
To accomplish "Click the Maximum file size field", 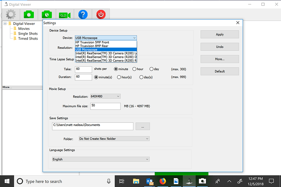I will tap(105, 106).
